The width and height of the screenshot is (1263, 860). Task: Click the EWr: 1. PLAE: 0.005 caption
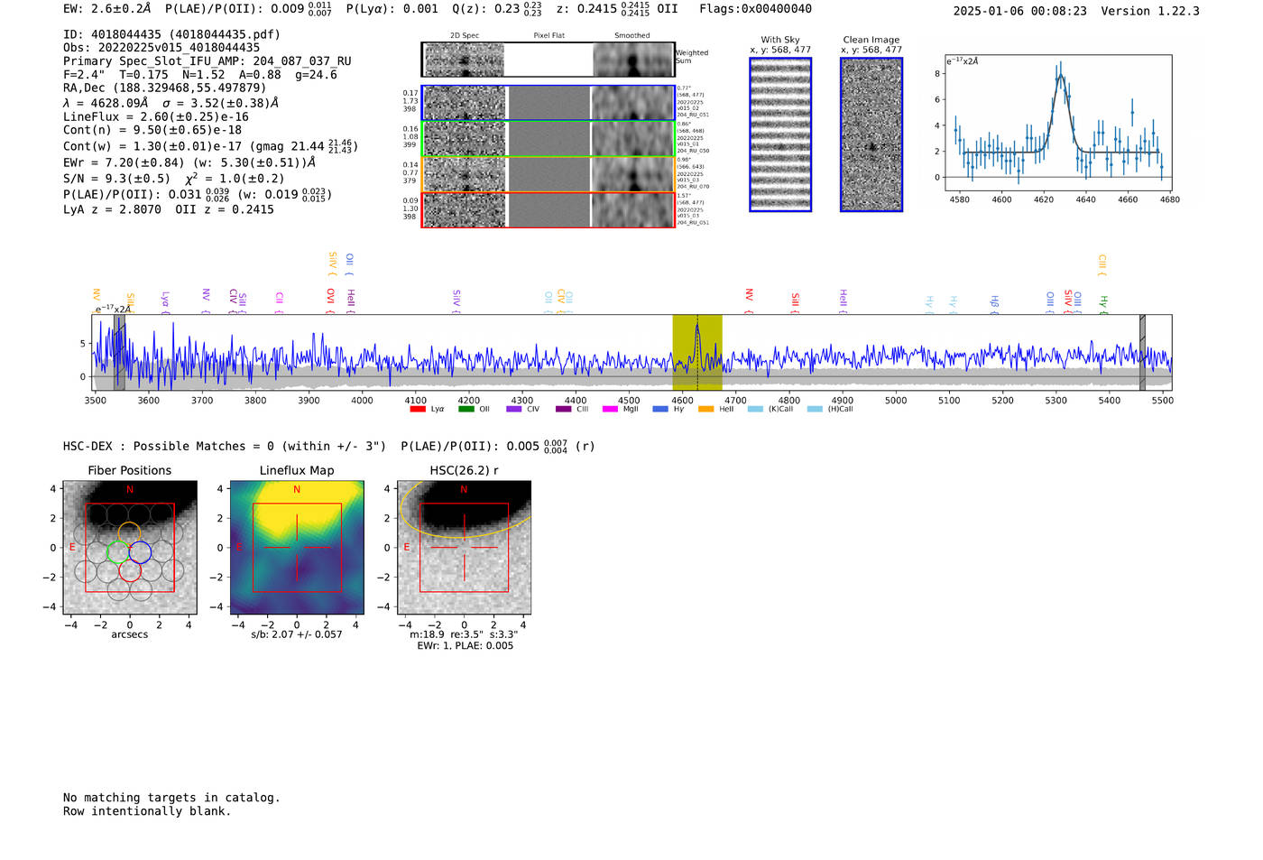(x=465, y=645)
